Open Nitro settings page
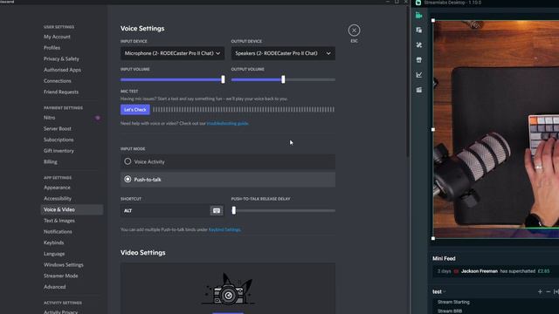The image size is (559, 314). coord(50,118)
